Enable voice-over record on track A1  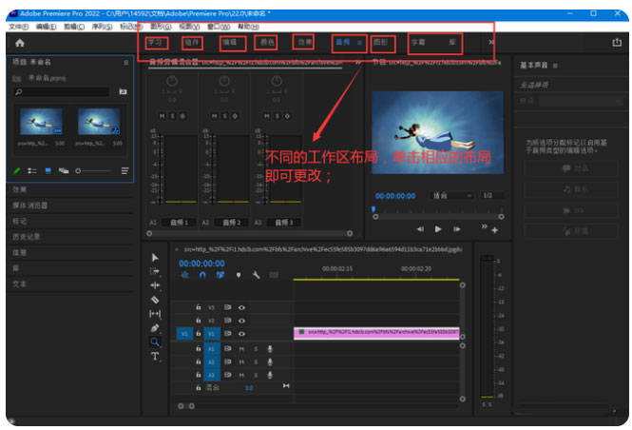270,348
